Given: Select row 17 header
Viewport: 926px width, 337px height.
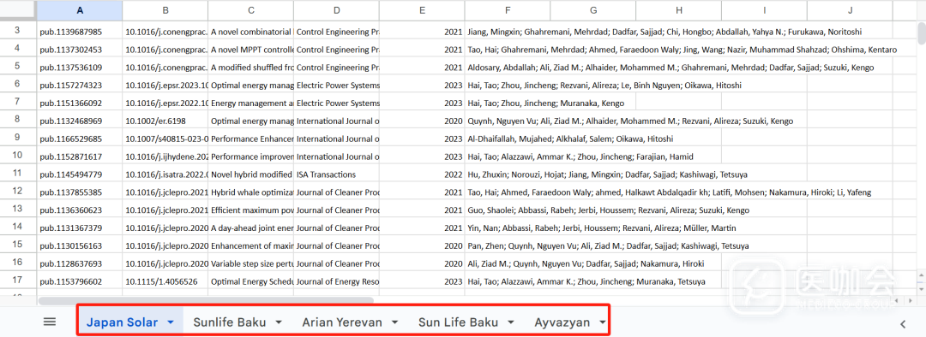Looking at the screenshot, I should tap(18, 280).
